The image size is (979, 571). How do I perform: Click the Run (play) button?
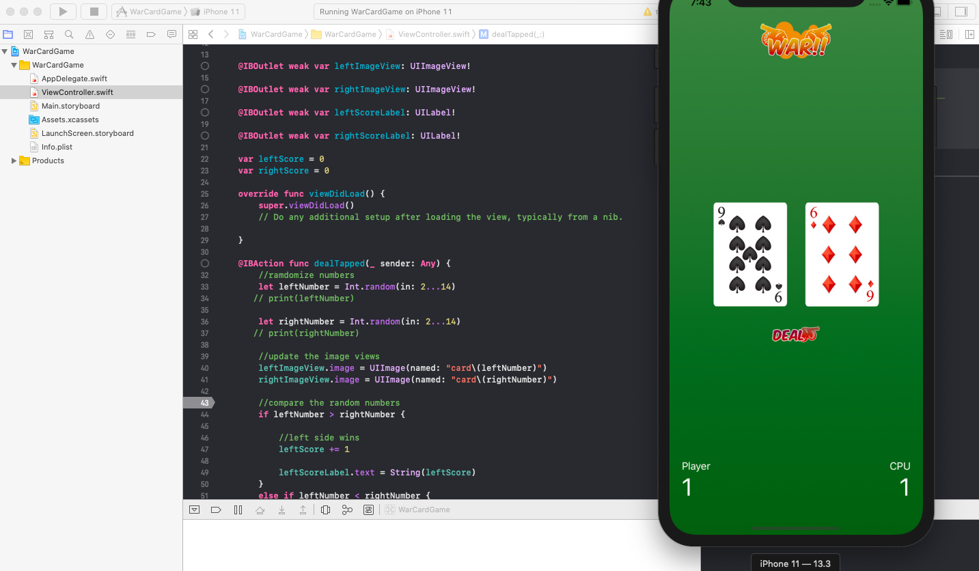point(63,12)
